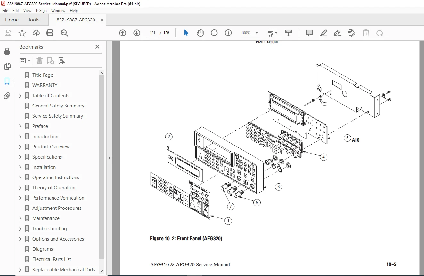This screenshot has height=276, width=424.
Task: Jump to WARRANTY bookmark
Action: click(45, 85)
